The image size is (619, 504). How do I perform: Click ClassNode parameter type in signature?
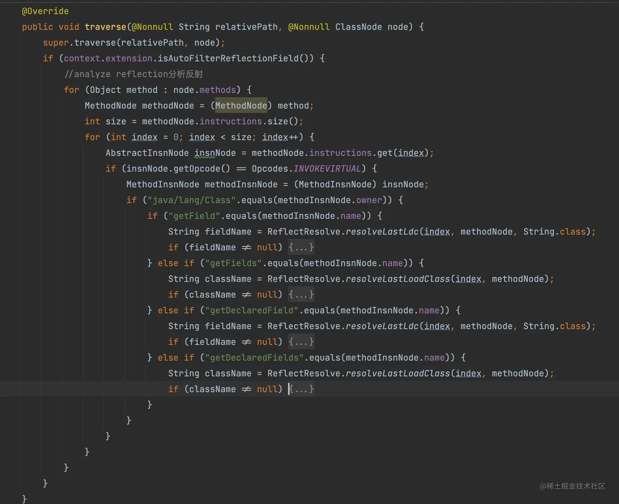(359, 27)
